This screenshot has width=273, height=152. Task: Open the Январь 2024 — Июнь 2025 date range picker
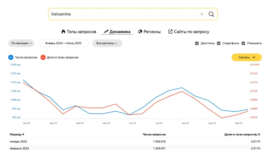point(63,43)
